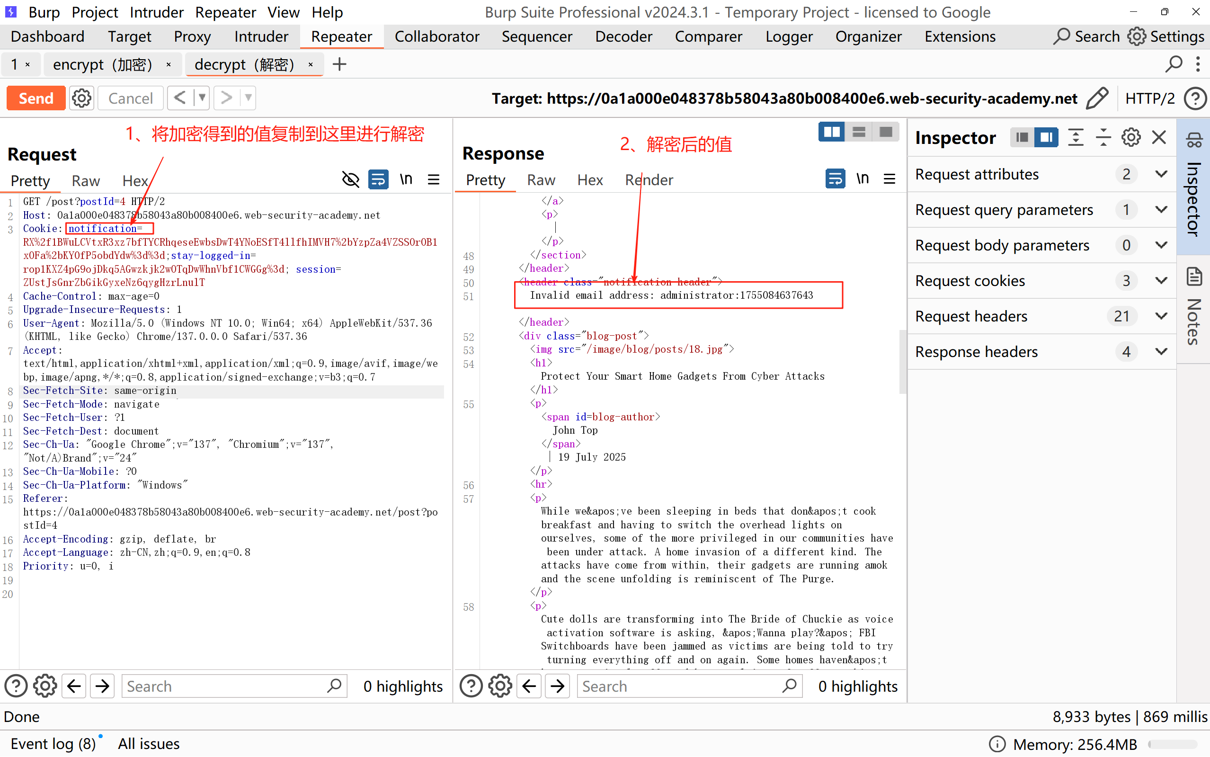The width and height of the screenshot is (1210, 757).
Task: Click the Inspector collapse all icon
Action: pos(1103,137)
